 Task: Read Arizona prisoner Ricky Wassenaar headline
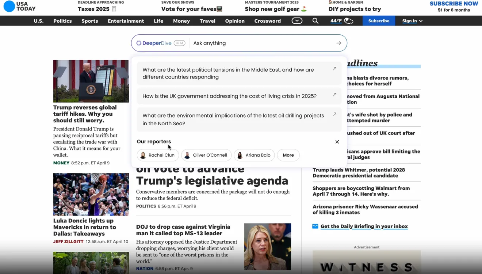[365, 209]
